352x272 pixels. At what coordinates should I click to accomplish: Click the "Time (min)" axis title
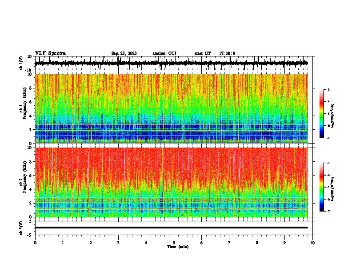click(x=178, y=247)
